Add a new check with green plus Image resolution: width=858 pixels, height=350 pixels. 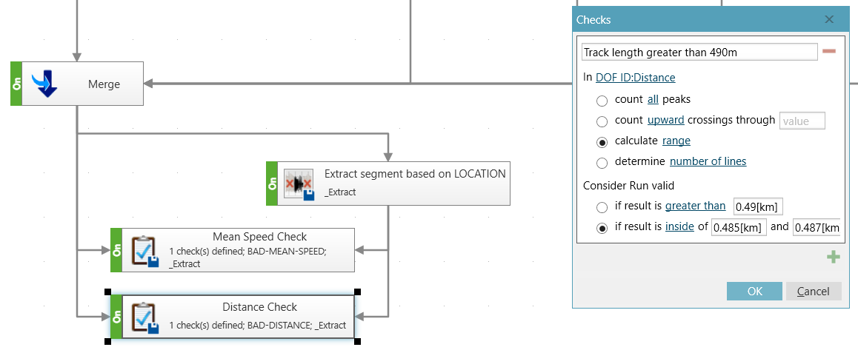coord(833,258)
